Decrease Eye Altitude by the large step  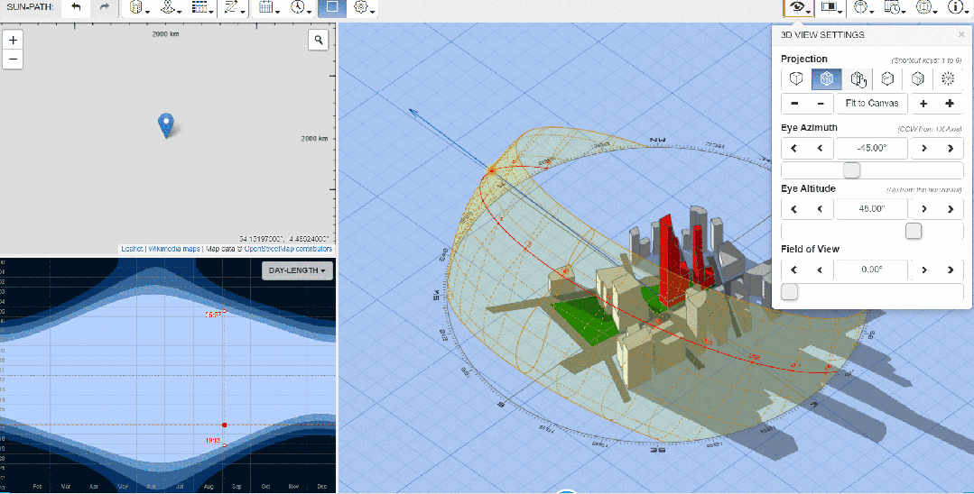click(x=793, y=209)
